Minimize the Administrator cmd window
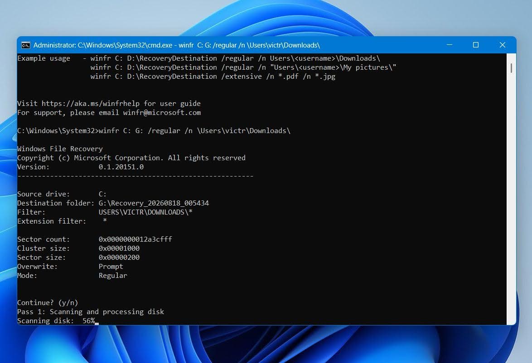532x363 pixels. (x=449, y=45)
